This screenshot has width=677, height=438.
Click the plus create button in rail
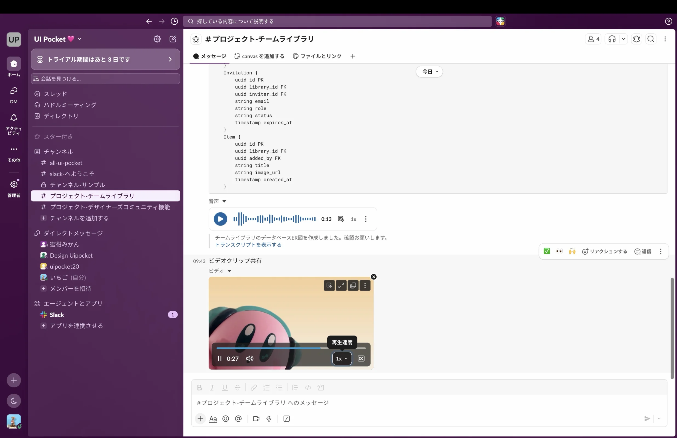(x=14, y=380)
